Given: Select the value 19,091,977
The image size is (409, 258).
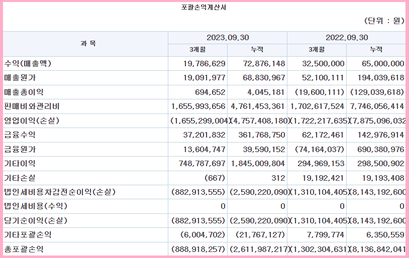Looking at the screenshot, I should coord(204,78).
